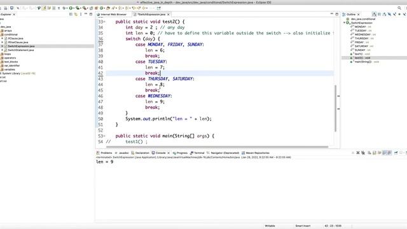Click the Debug bug icon in toolbar
The height and width of the screenshot is (229, 407).
(64, 8)
